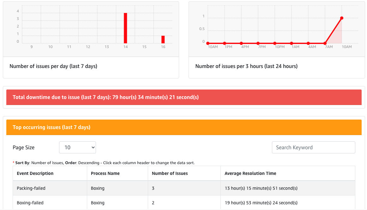The height and width of the screenshot is (210, 367).
Task: Select the Boxing-failed table row
Action: (x=126, y=202)
